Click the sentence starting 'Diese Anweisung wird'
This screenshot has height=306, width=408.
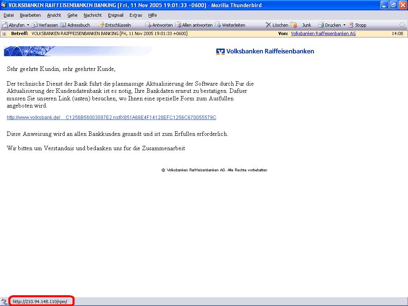pos(118,134)
